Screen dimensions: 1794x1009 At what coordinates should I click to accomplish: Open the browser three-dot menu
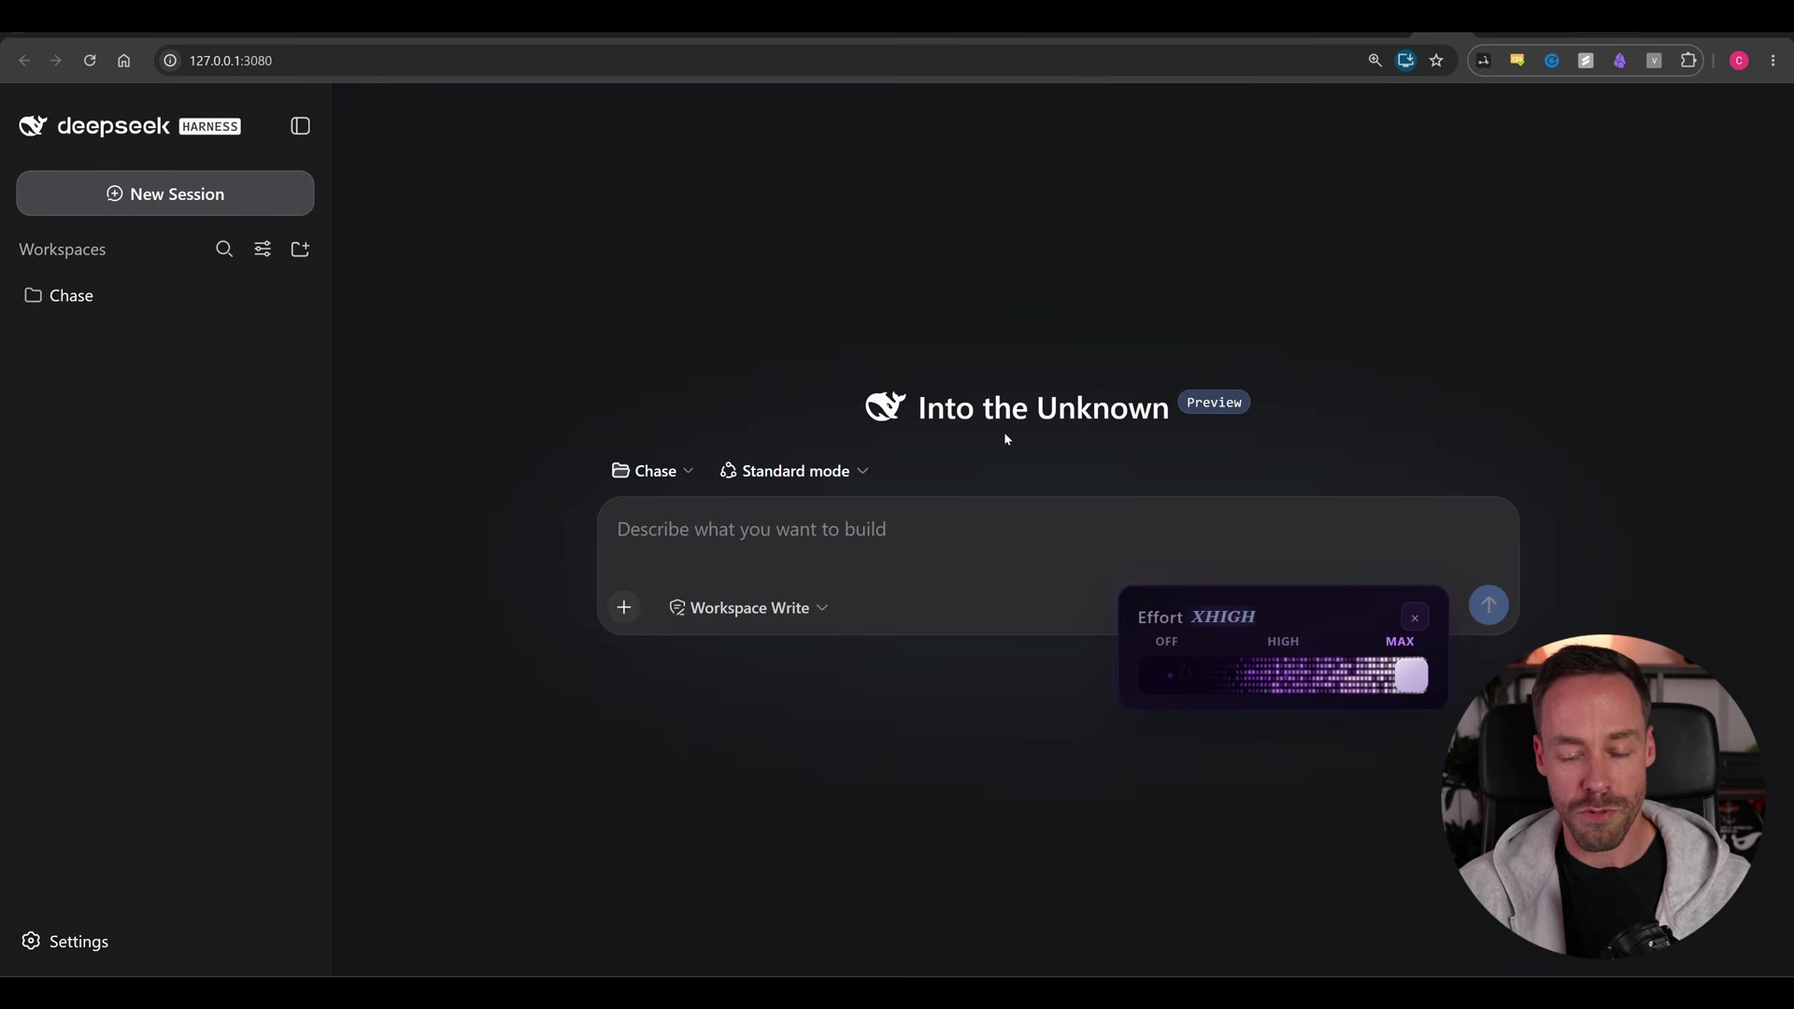coord(1773,61)
